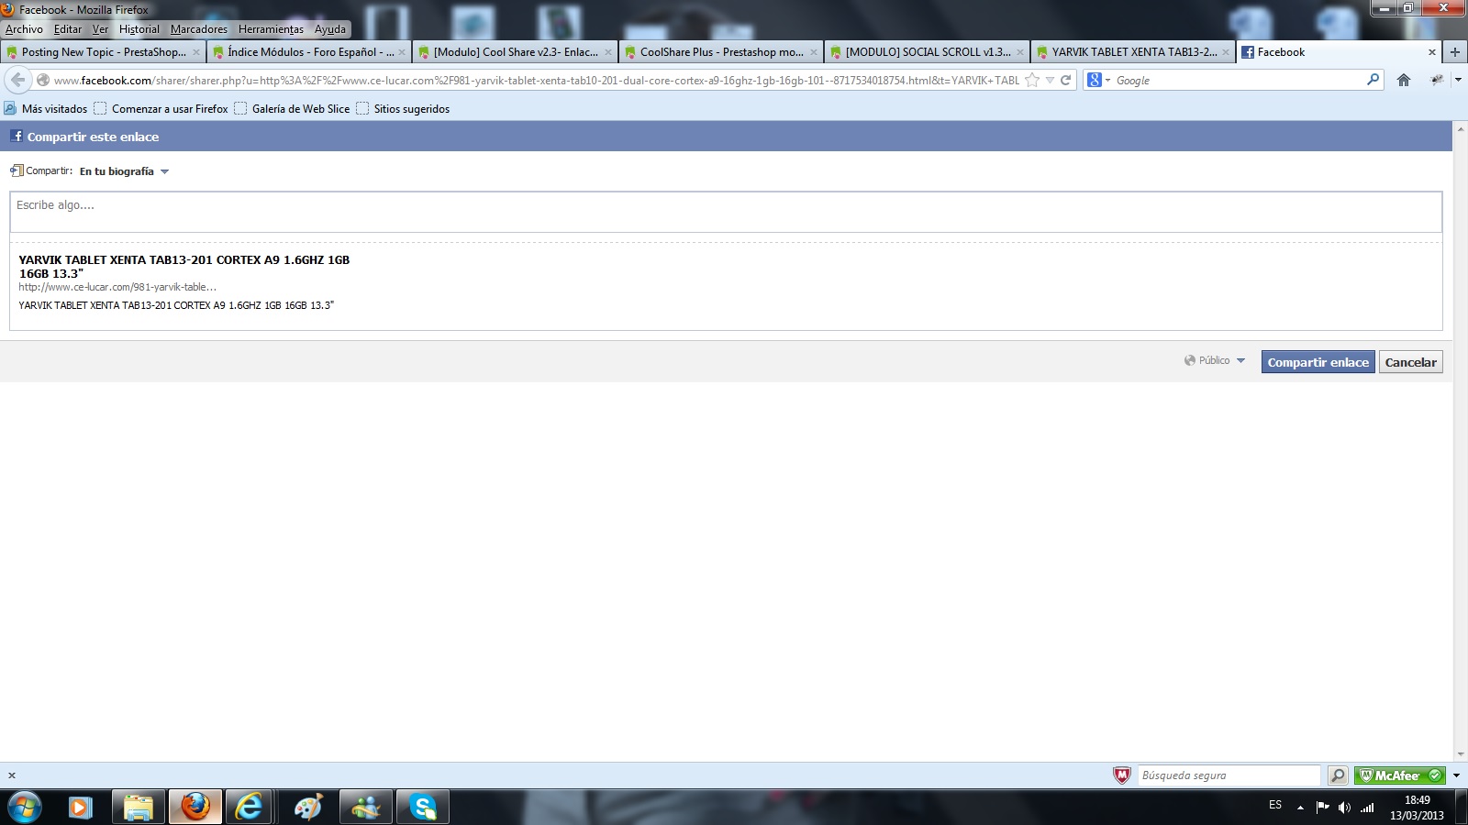This screenshot has height=825, width=1468.
Task: Click the YARVIK TABLET XENTA bold title
Action: pos(184,267)
